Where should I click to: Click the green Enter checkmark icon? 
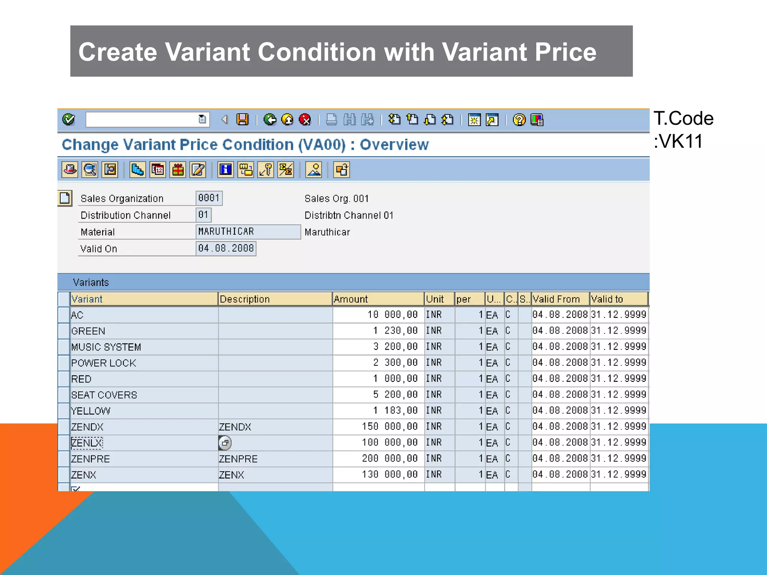[69, 120]
